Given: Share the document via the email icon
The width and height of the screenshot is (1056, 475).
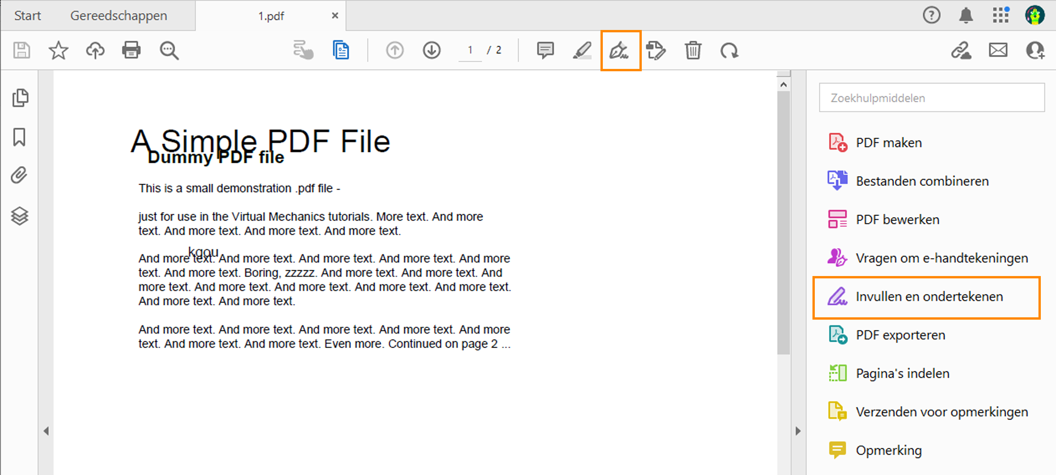Looking at the screenshot, I should (x=998, y=50).
